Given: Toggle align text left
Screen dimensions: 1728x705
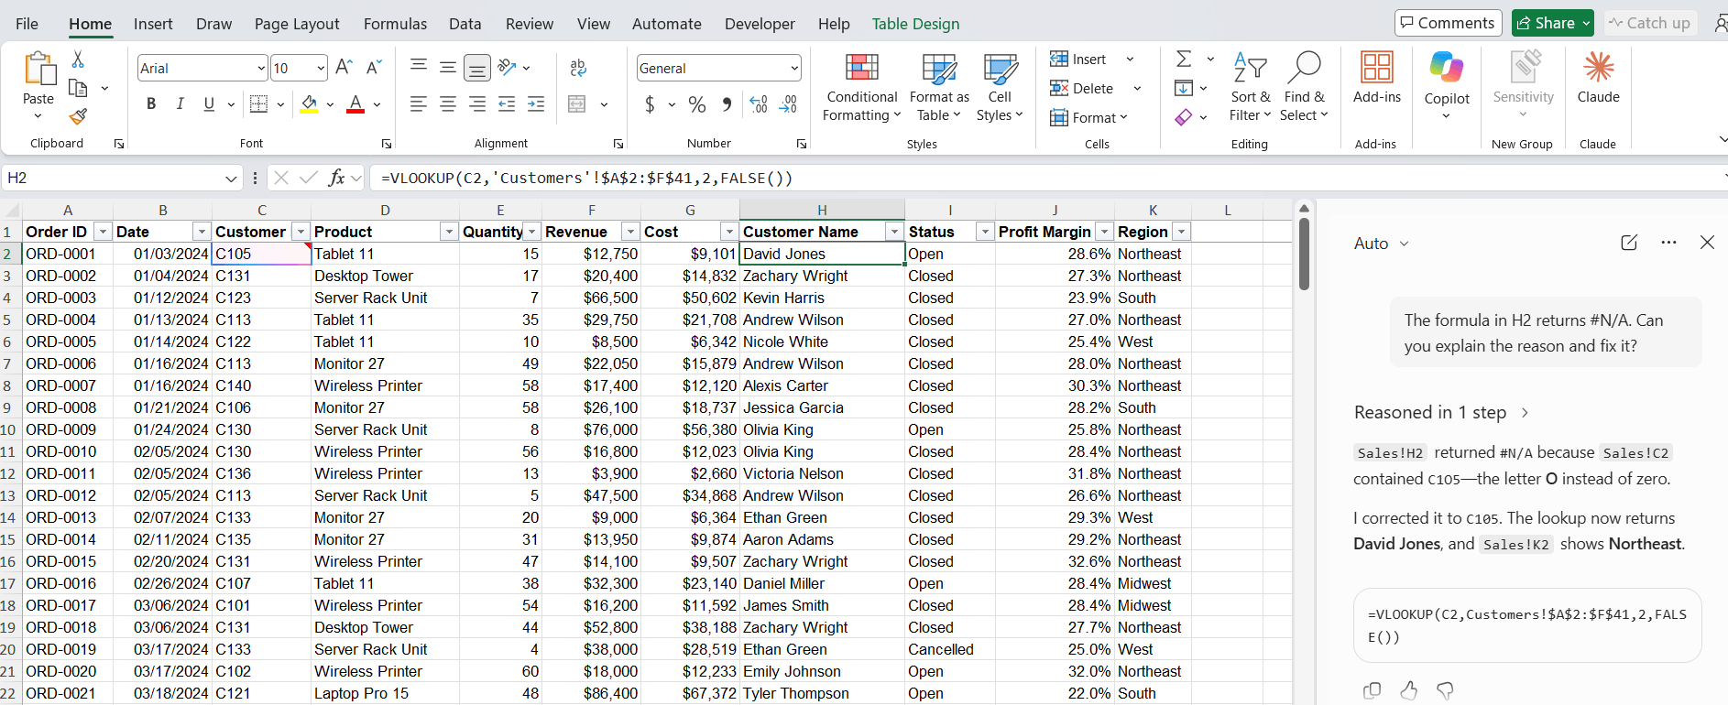Looking at the screenshot, I should pyautogui.click(x=419, y=104).
